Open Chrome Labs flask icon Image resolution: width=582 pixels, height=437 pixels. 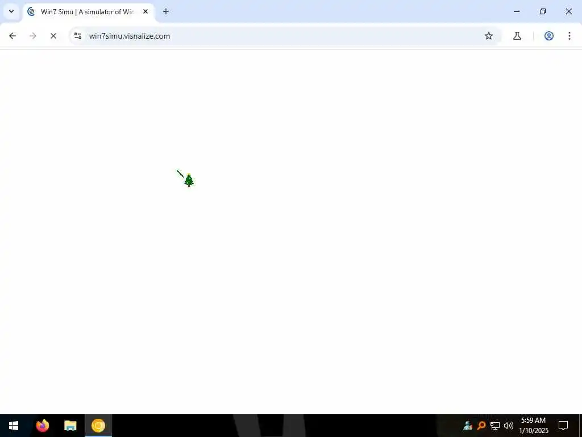[517, 36]
